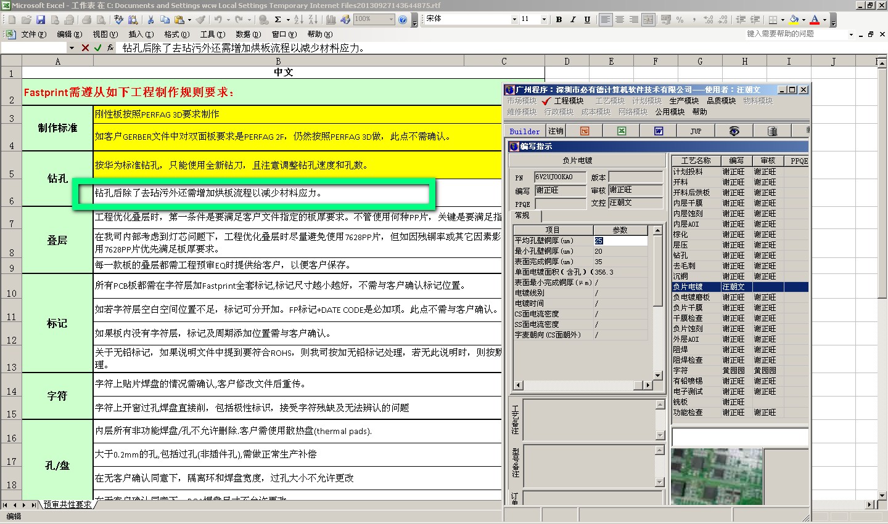Print the Excel sheet
The height and width of the screenshot is (524, 888).
coord(86,20)
